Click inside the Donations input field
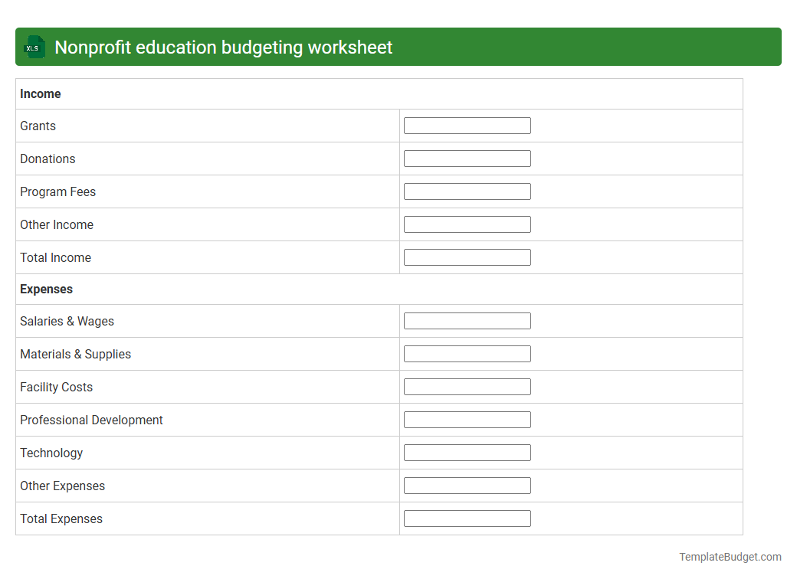This screenshot has width=797, height=579. (467, 158)
